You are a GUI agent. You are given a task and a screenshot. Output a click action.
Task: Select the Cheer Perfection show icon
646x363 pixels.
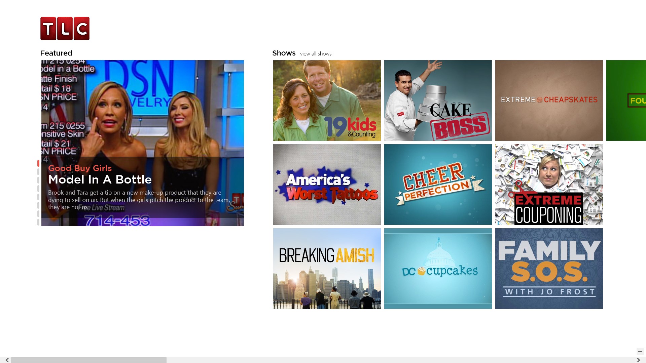pos(438,185)
